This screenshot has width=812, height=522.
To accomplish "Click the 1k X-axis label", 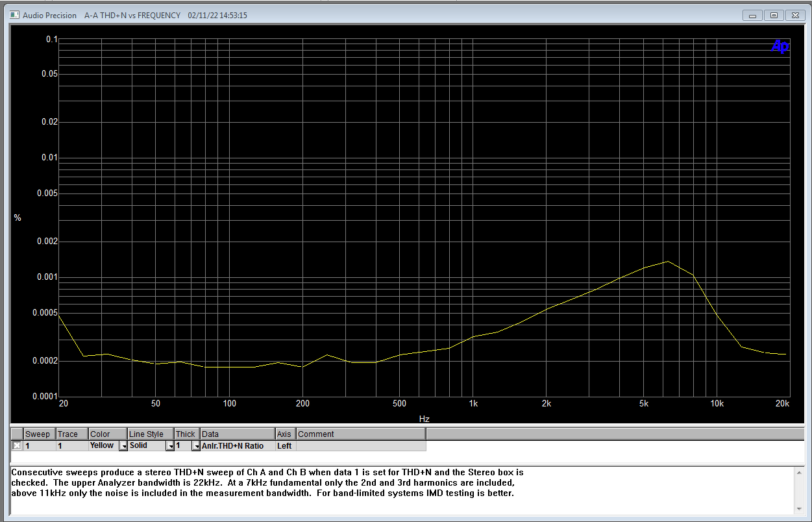I will click(x=473, y=404).
